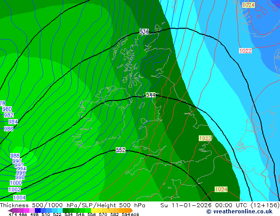
Task: Click the 544 height contour label
Action: point(151,95)
